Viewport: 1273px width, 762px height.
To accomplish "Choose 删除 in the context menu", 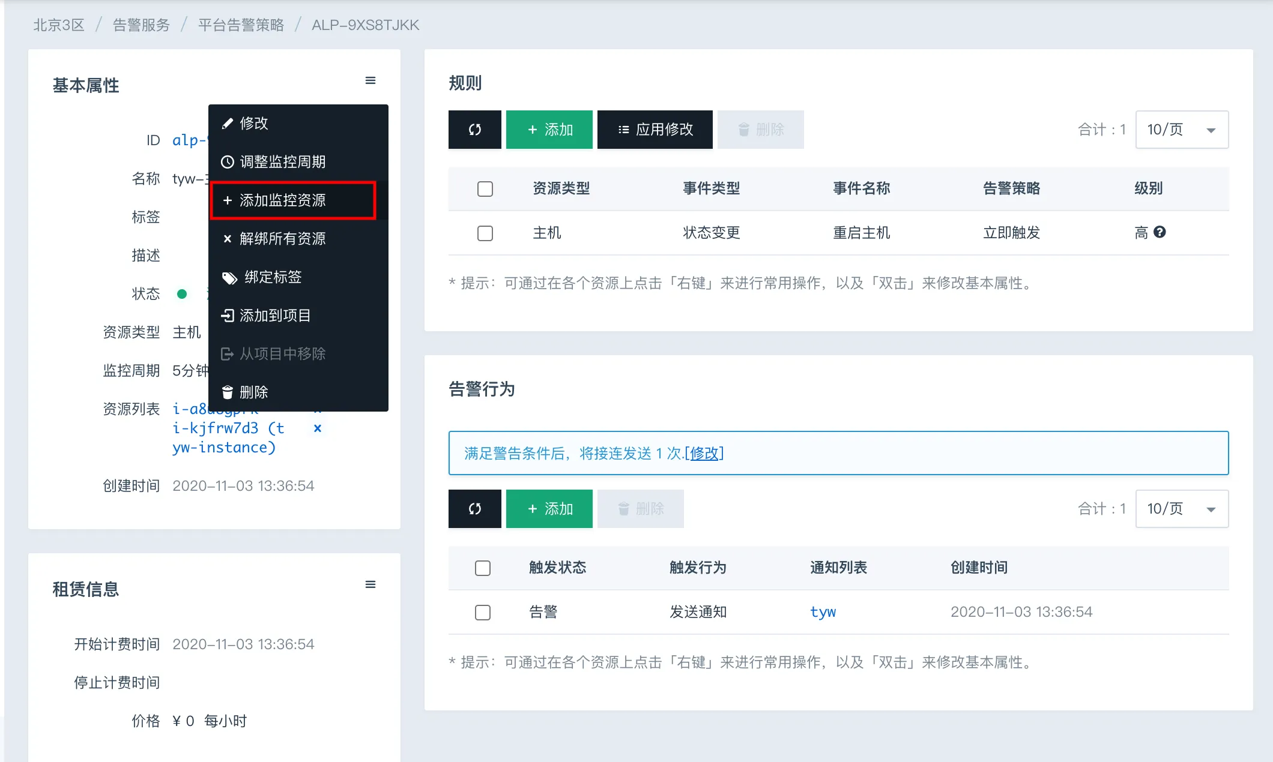I will click(x=298, y=392).
